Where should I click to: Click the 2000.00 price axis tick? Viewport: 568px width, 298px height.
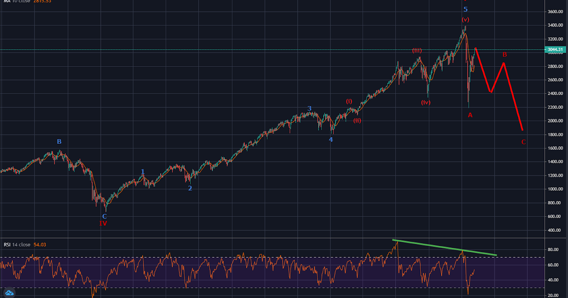(x=554, y=121)
